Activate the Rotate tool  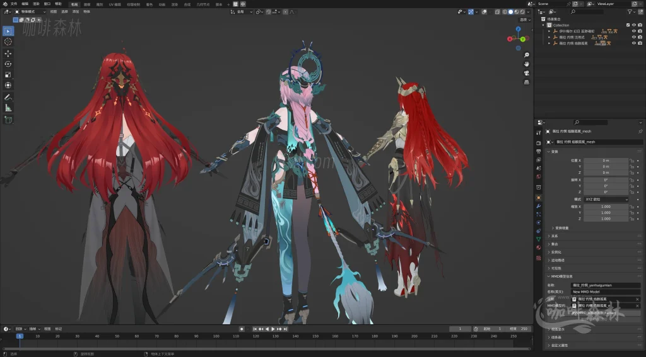pyautogui.click(x=8, y=64)
